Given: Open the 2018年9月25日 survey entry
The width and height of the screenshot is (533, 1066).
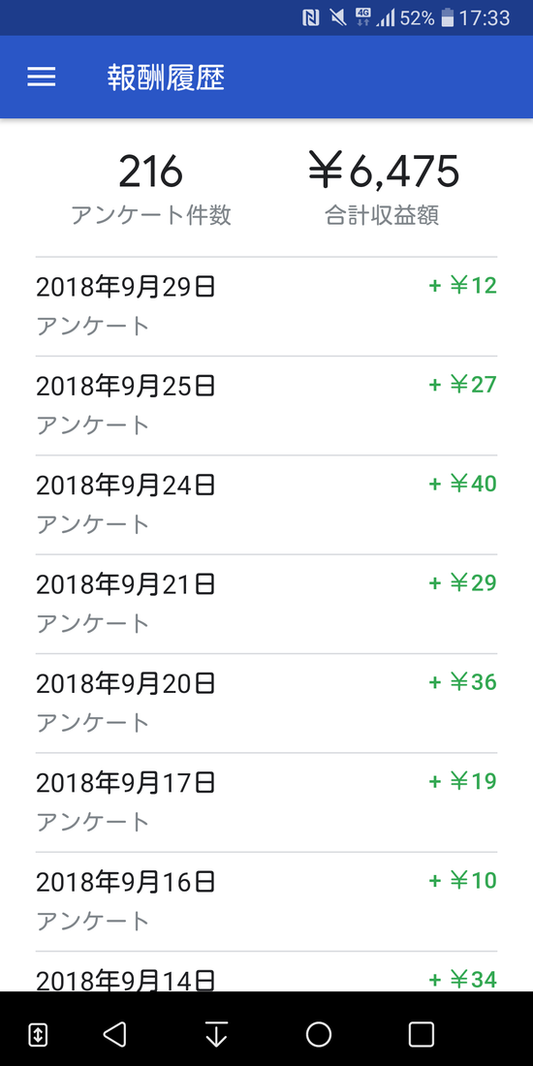Looking at the screenshot, I should (x=266, y=406).
